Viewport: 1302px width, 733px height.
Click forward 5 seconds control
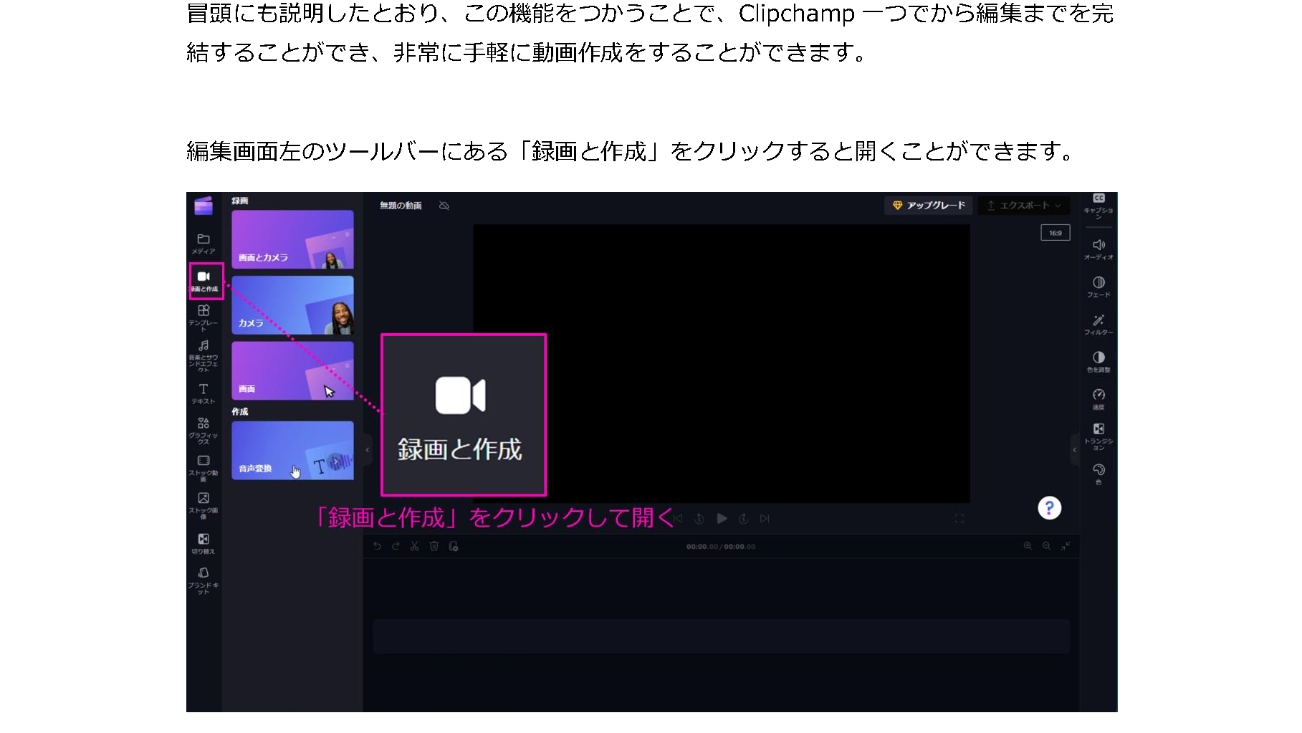coord(744,518)
